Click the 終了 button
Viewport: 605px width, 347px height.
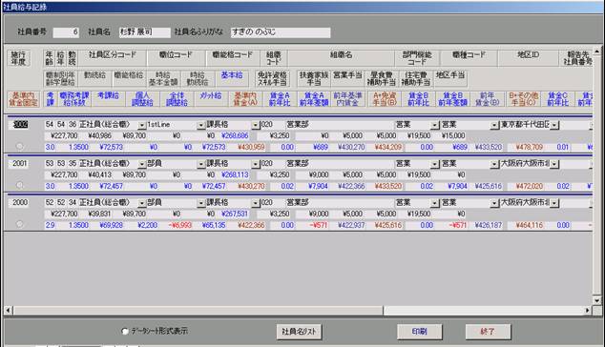point(488,332)
